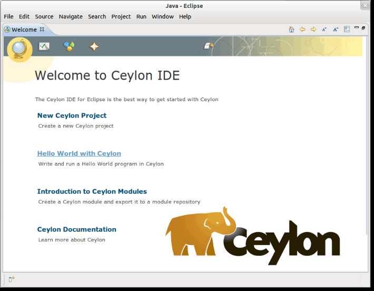Navigate forward with the right arrow icon
This screenshot has height=291, width=374.
pyautogui.click(x=313, y=30)
